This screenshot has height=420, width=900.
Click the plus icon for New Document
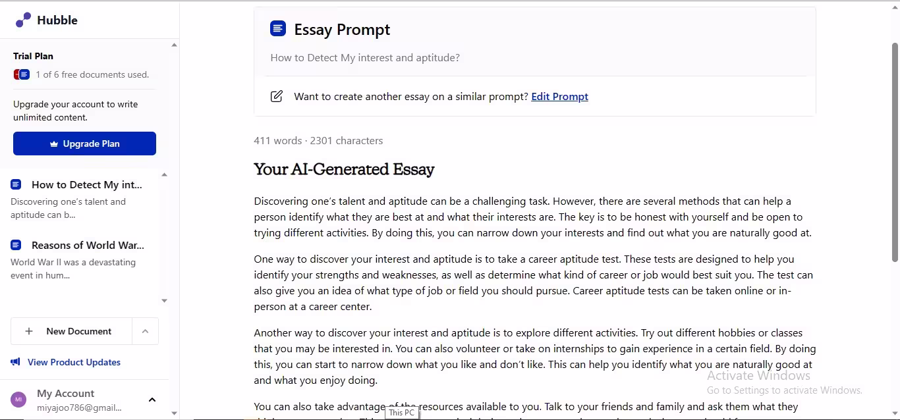pyautogui.click(x=29, y=331)
